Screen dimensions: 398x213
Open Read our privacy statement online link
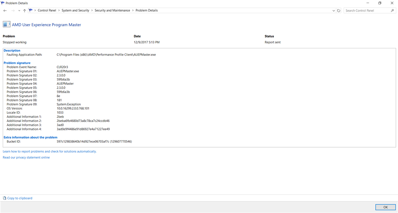(26, 157)
